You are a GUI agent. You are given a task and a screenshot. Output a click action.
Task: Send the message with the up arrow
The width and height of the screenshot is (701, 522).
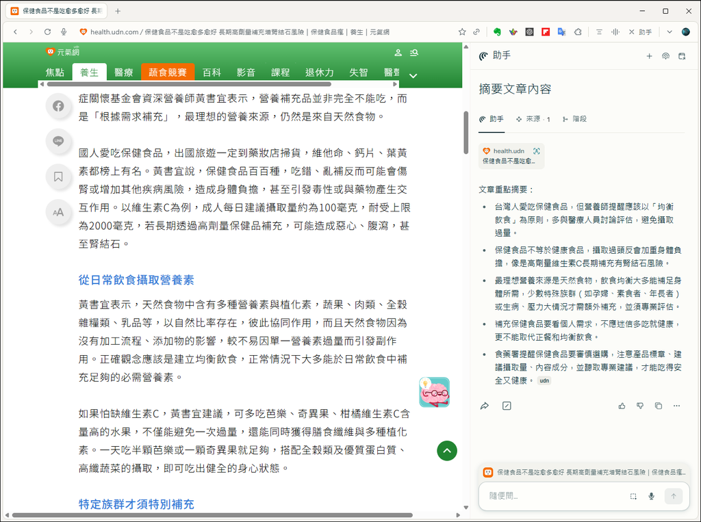click(x=674, y=495)
